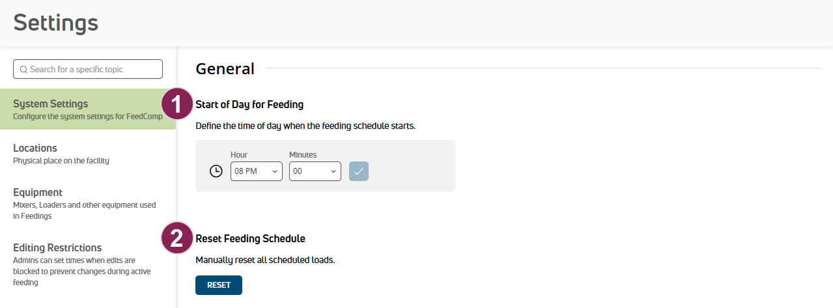Click the Minutes field label
Image resolution: width=833 pixels, height=308 pixels.
click(303, 155)
